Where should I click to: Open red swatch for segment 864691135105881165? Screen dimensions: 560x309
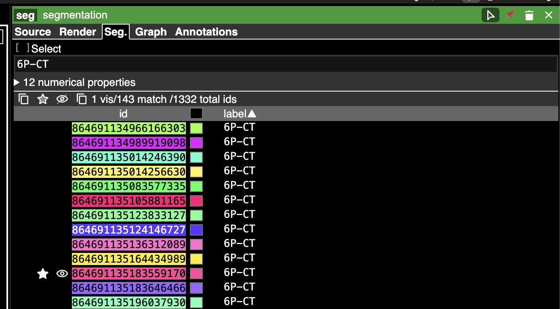tap(196, 201)
